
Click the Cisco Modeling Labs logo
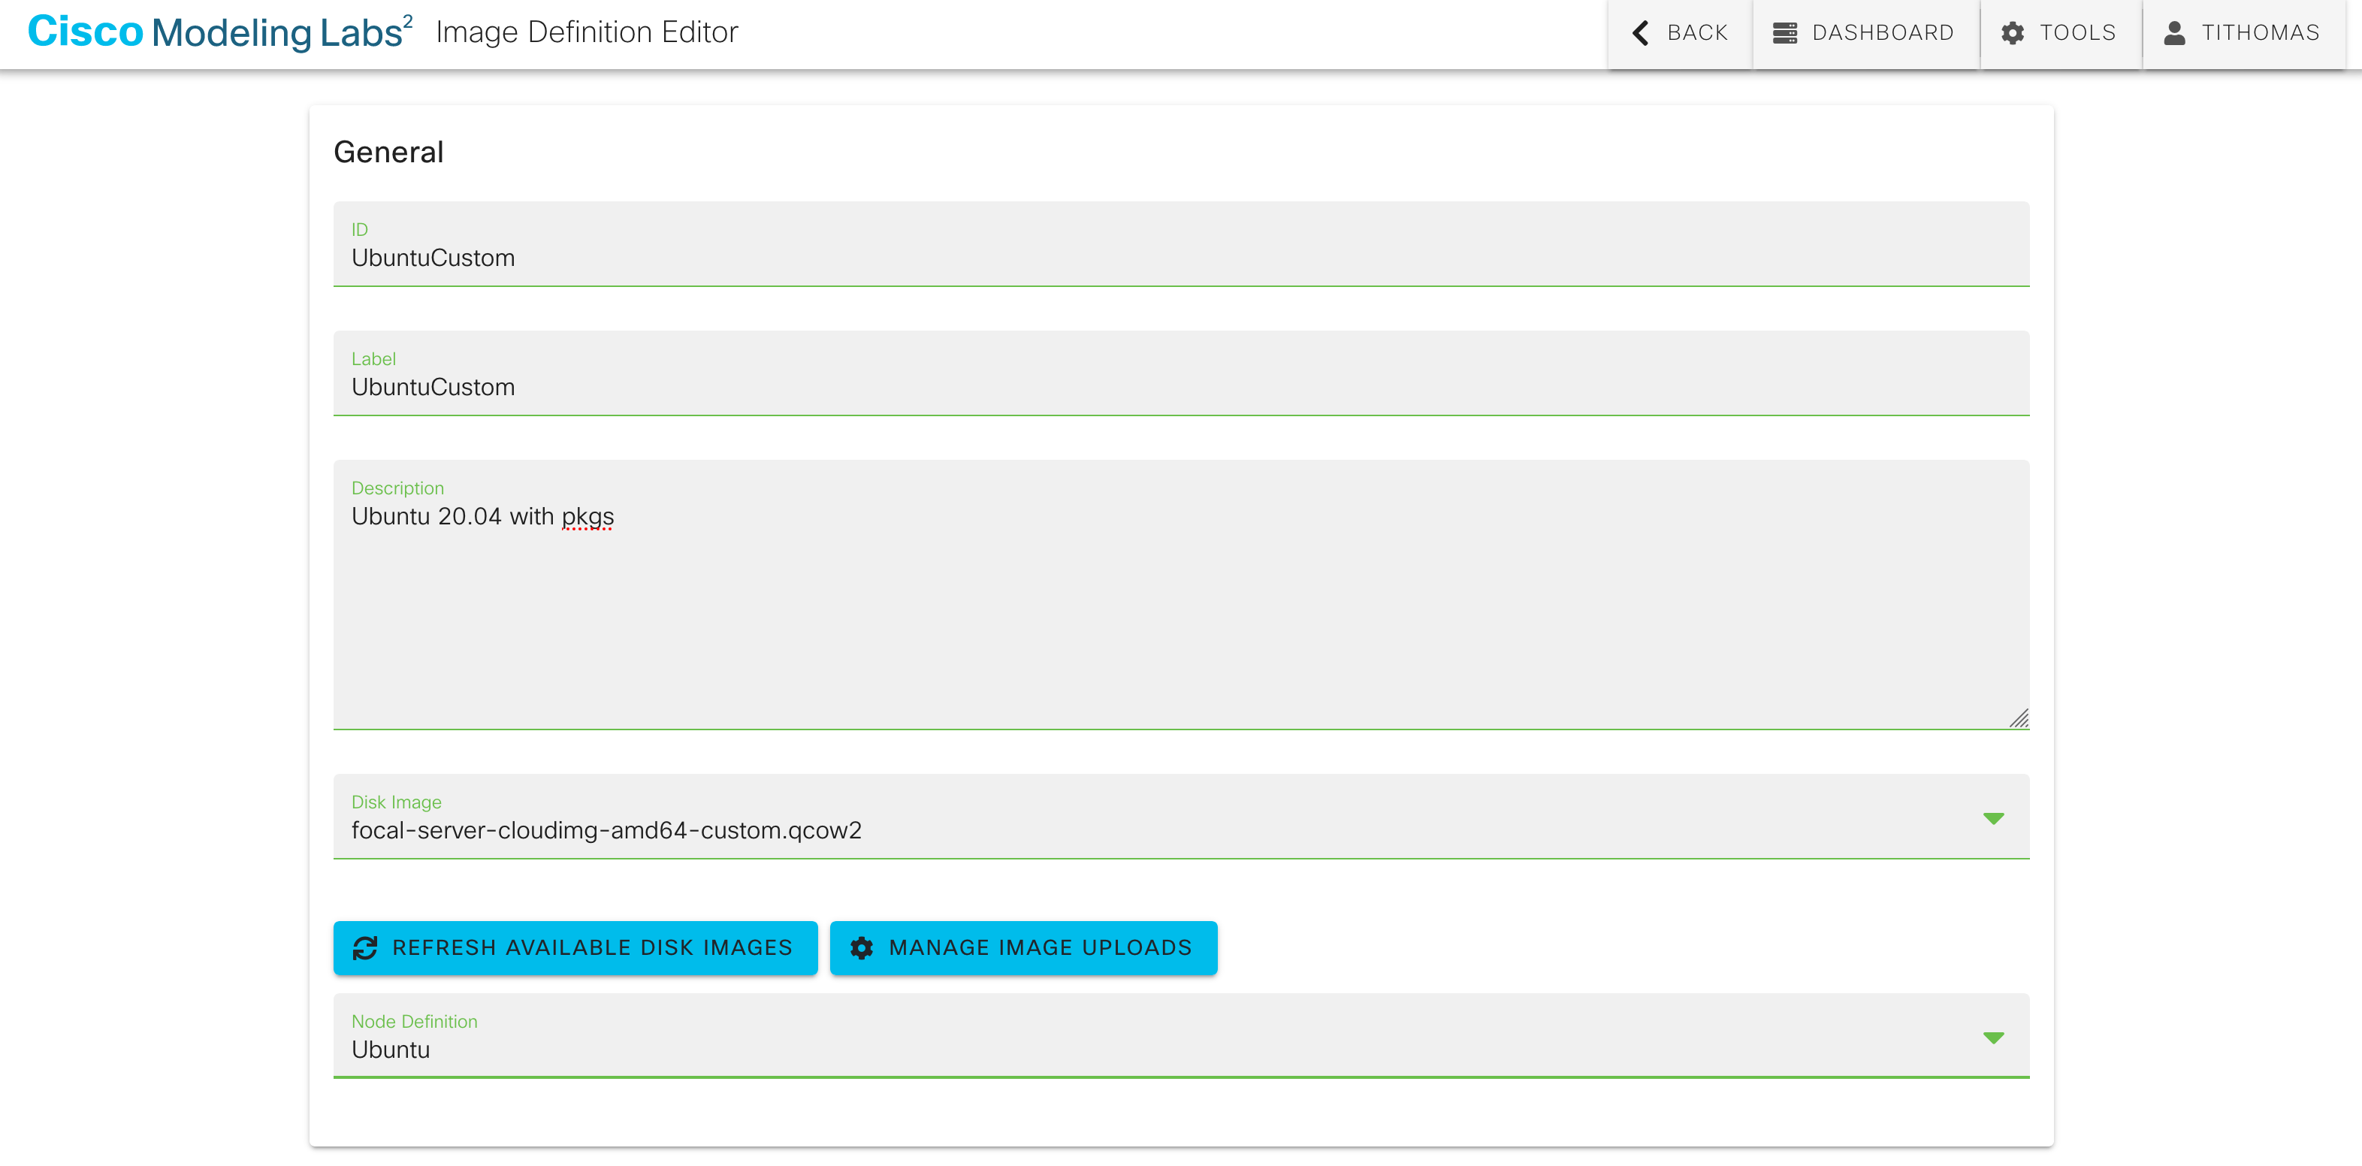point(219,32)
